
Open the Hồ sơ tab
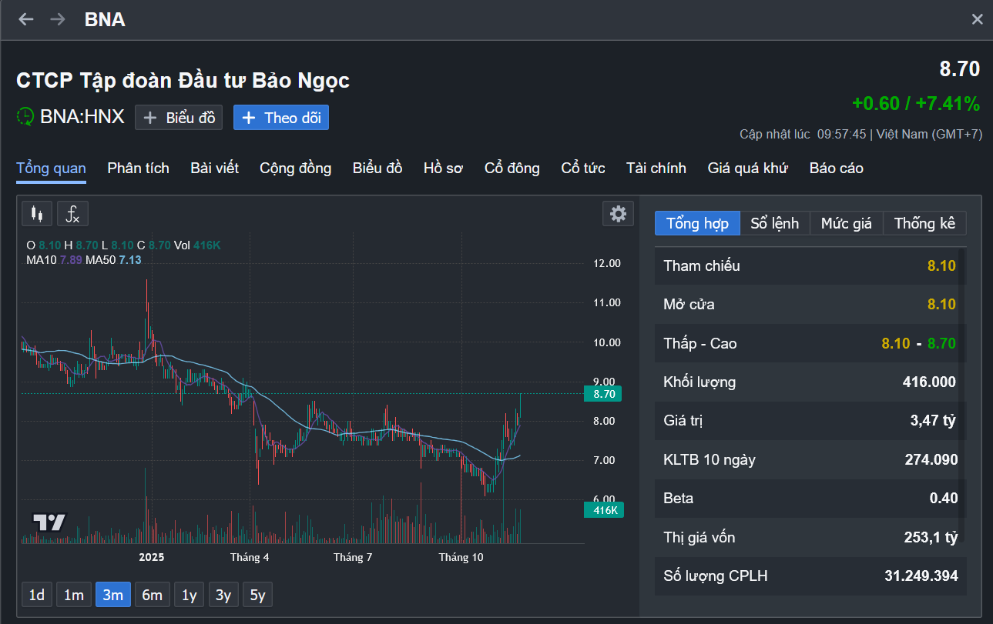pyautogui.click(x=443, y=169)
